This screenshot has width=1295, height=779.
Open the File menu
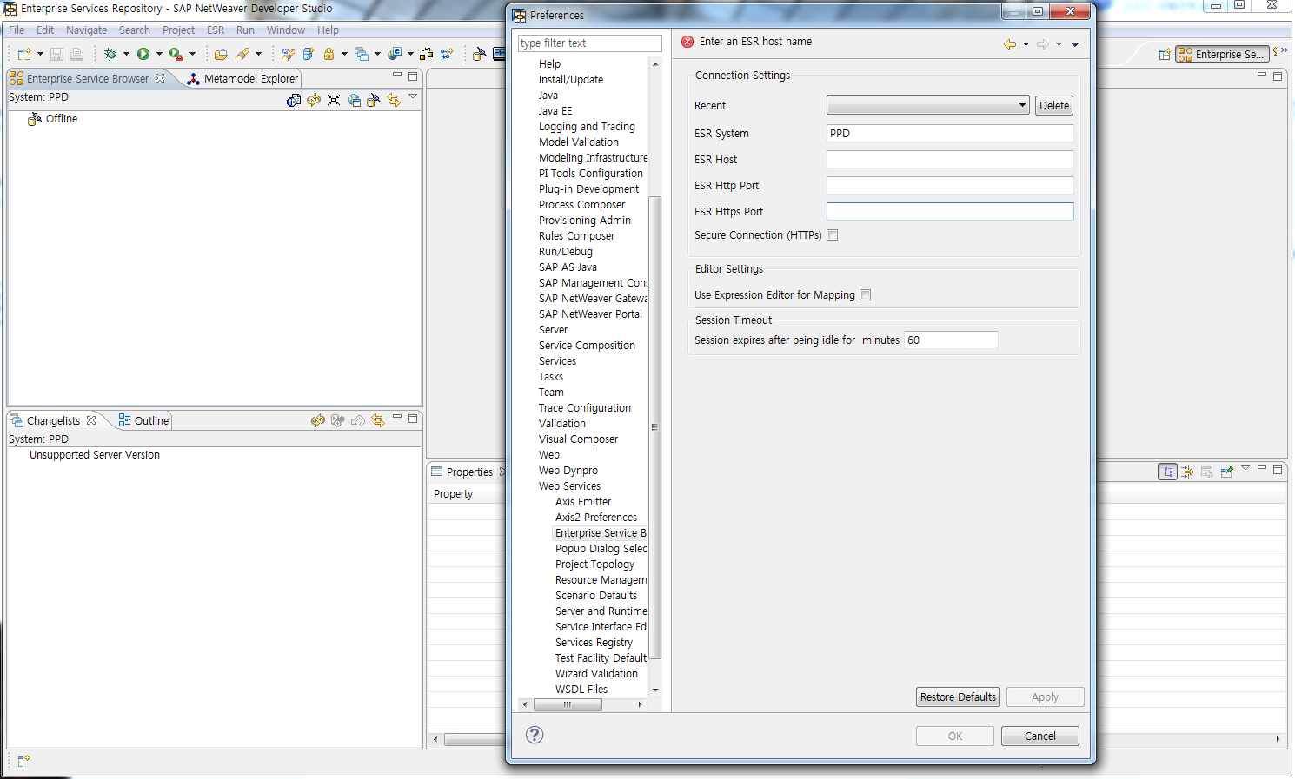point(17,30)
